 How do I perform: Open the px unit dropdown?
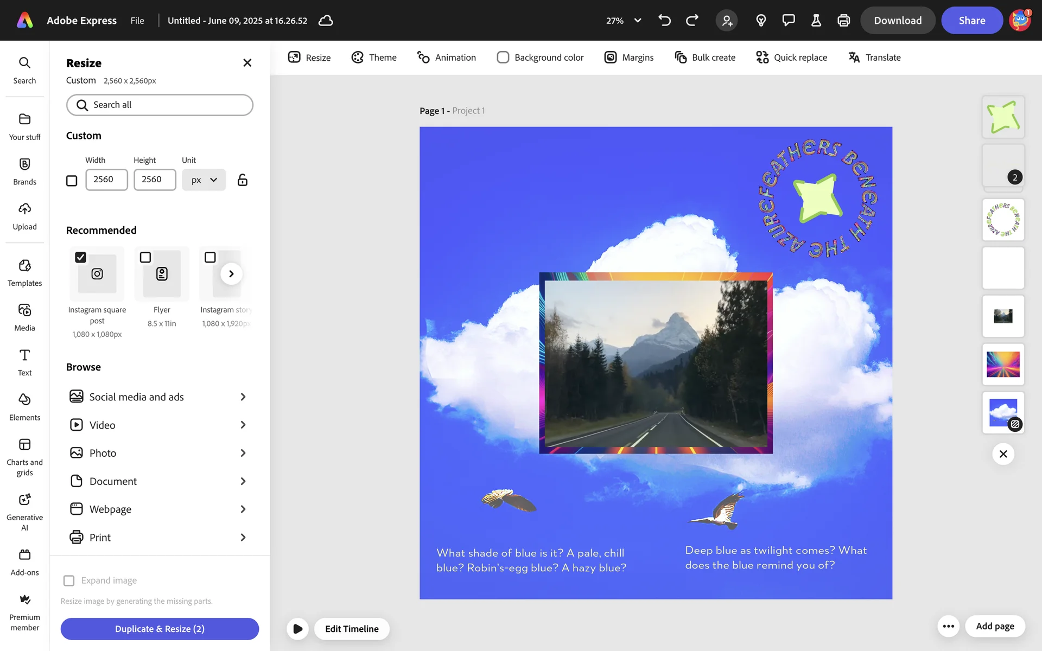[204, 180]
